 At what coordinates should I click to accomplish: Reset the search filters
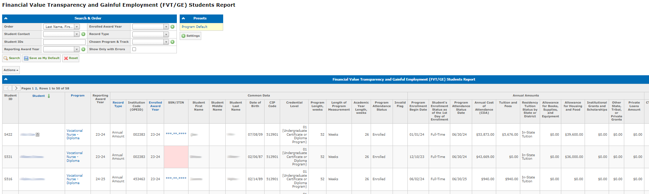[71, 58]
